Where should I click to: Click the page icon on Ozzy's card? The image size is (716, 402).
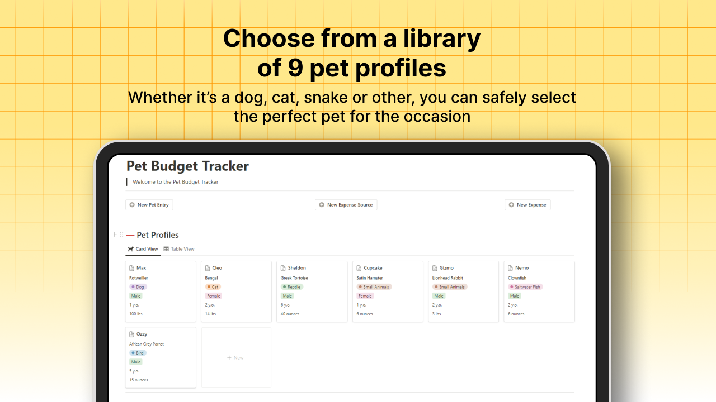click(x=132, y=333)
